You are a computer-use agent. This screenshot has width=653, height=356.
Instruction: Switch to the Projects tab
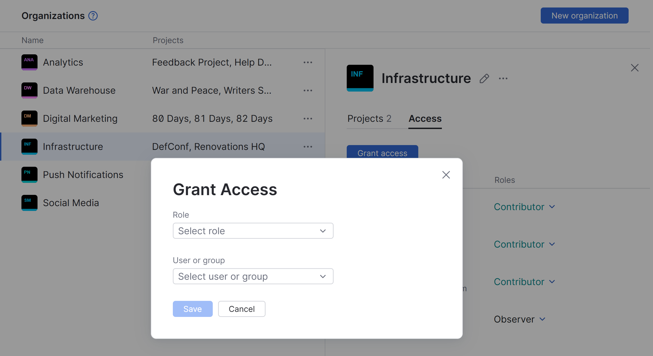(369, 119)
